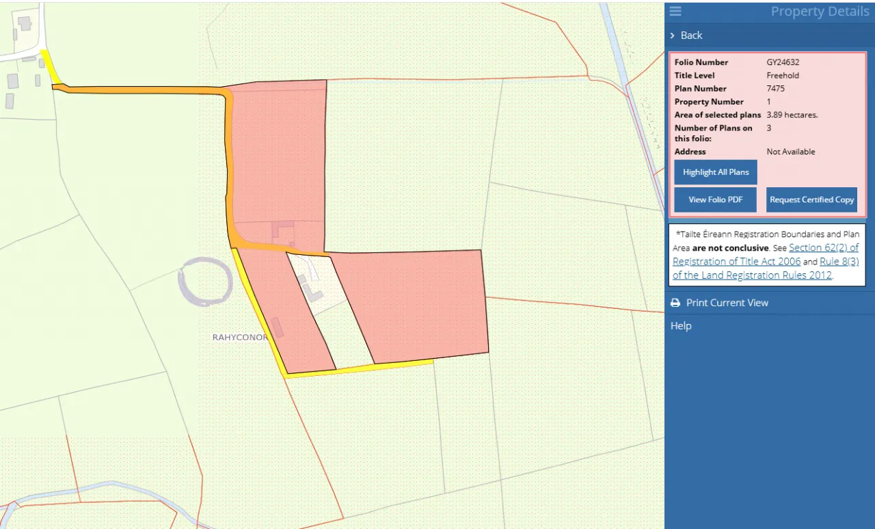Click the Area of selected plans label
The image size is (875, 529).
tap(718, 115)
